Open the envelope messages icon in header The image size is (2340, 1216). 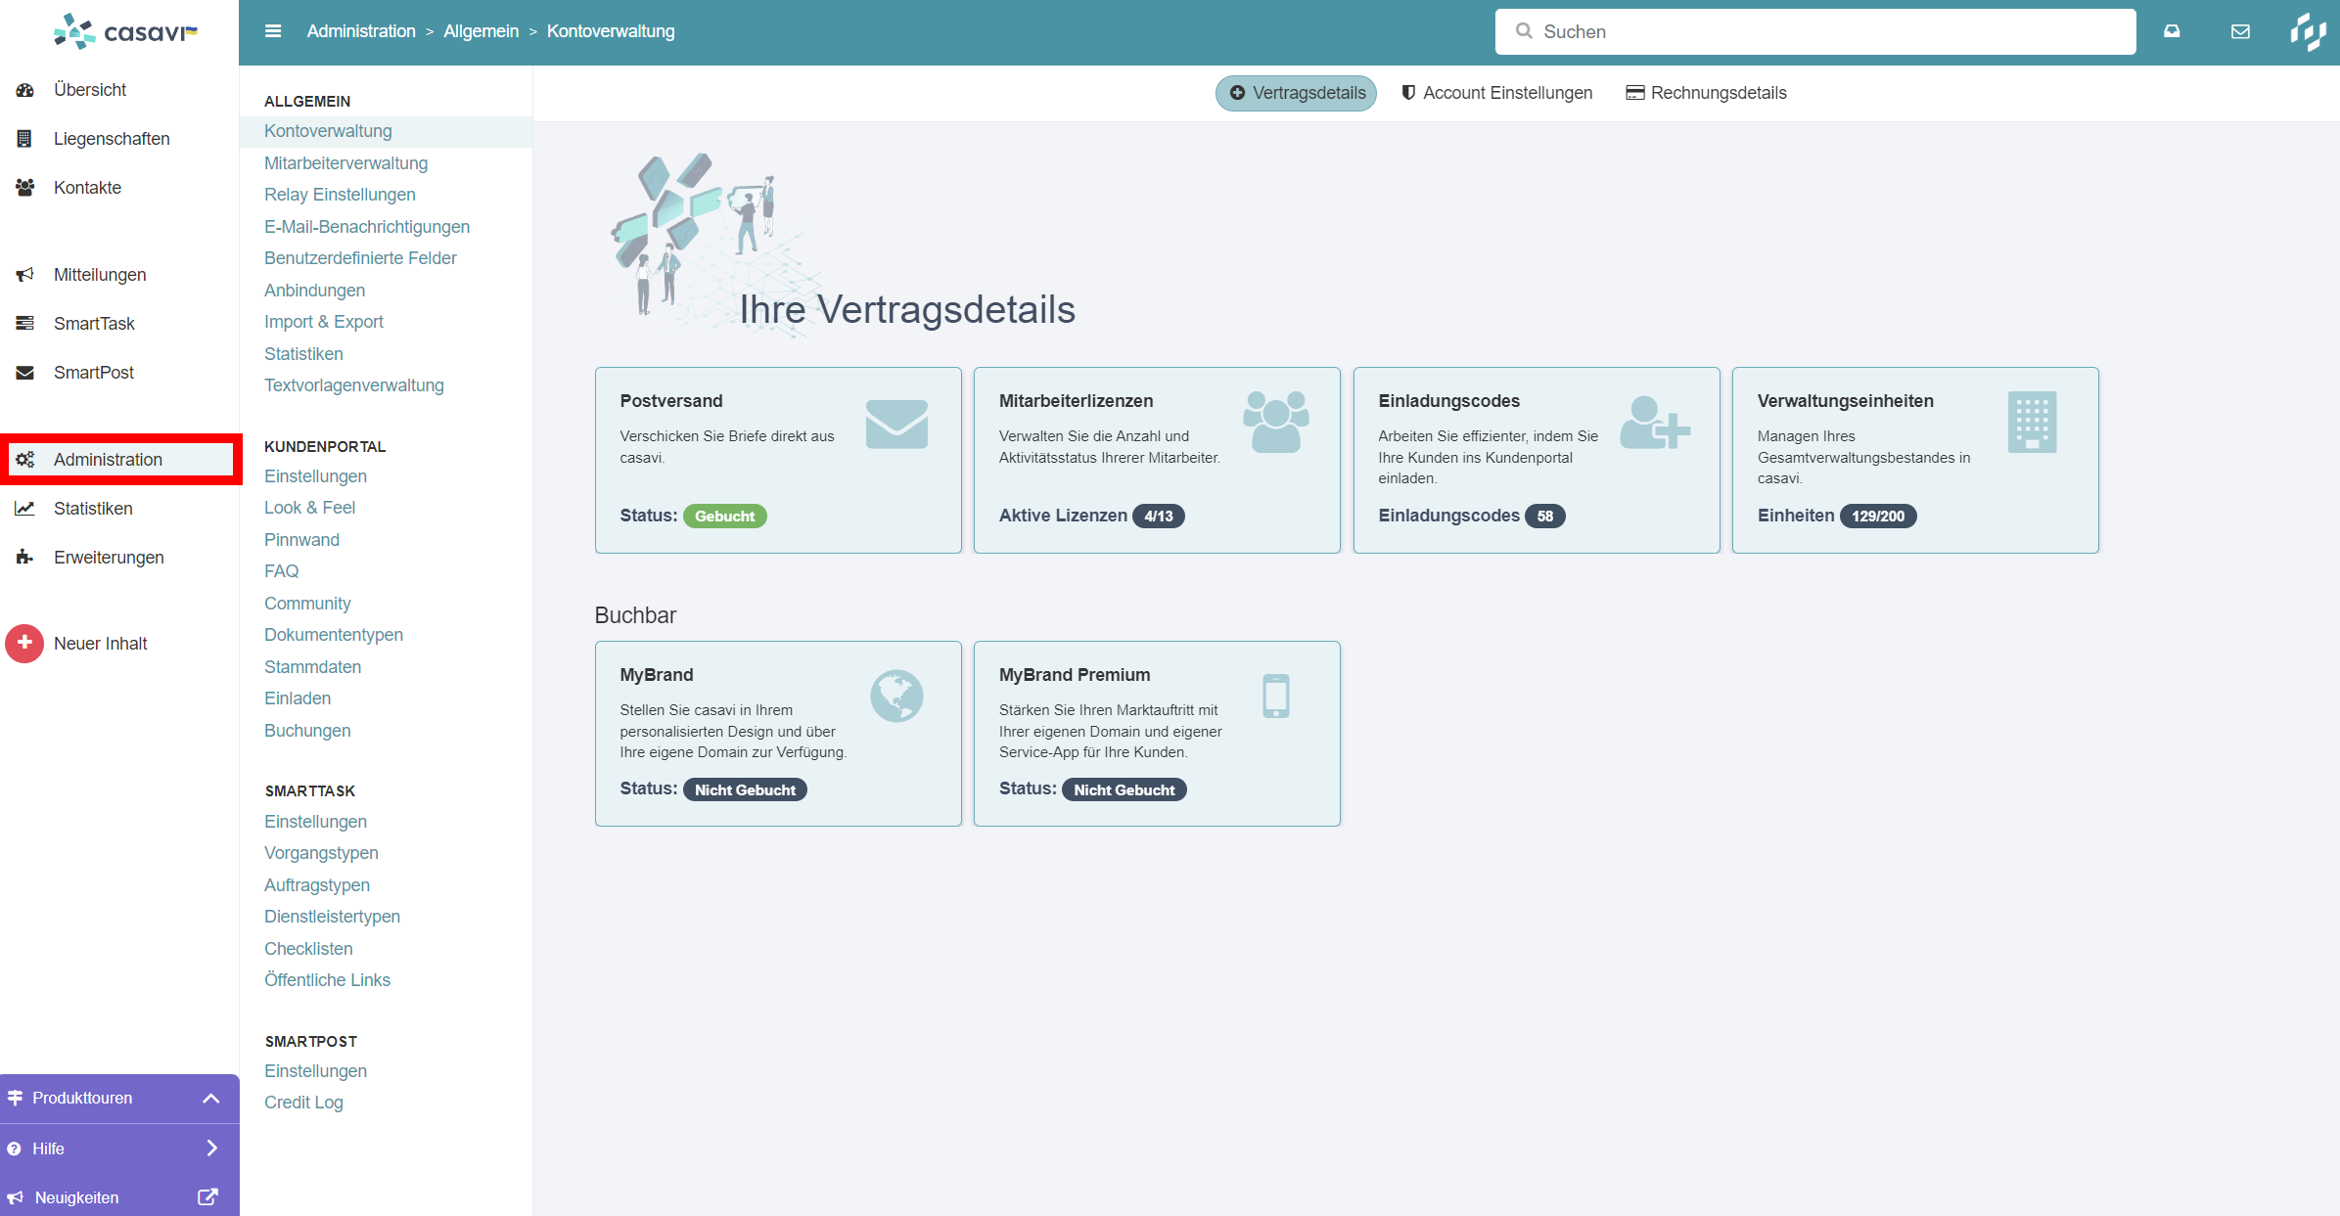(2240, 31)
